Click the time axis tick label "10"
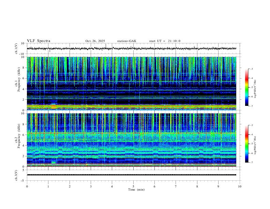The image size is (270, 209). coord(240,186)
